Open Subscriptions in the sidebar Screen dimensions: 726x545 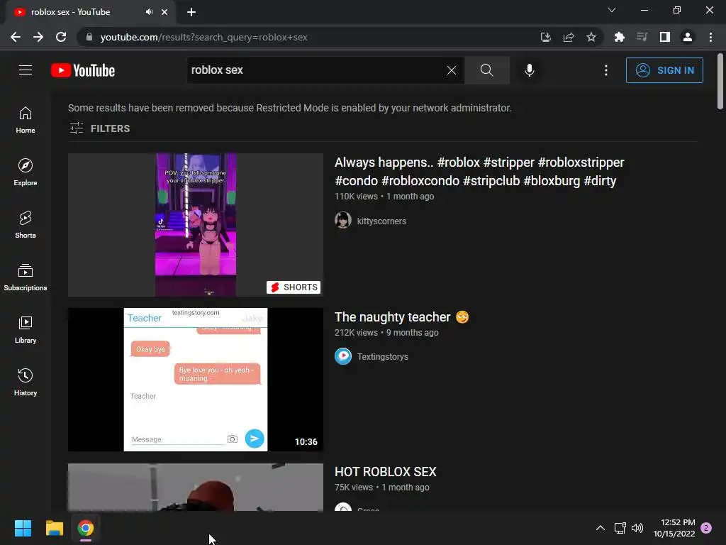[x=26, y=277]
